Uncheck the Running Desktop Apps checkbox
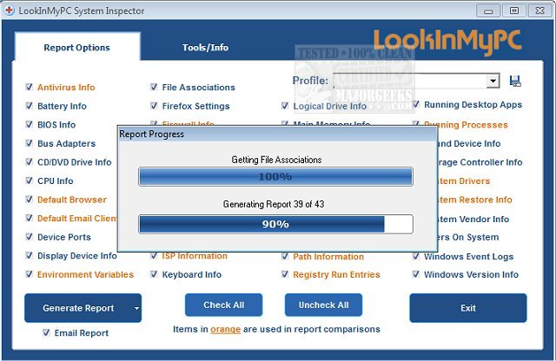 [x=416, y=104]
